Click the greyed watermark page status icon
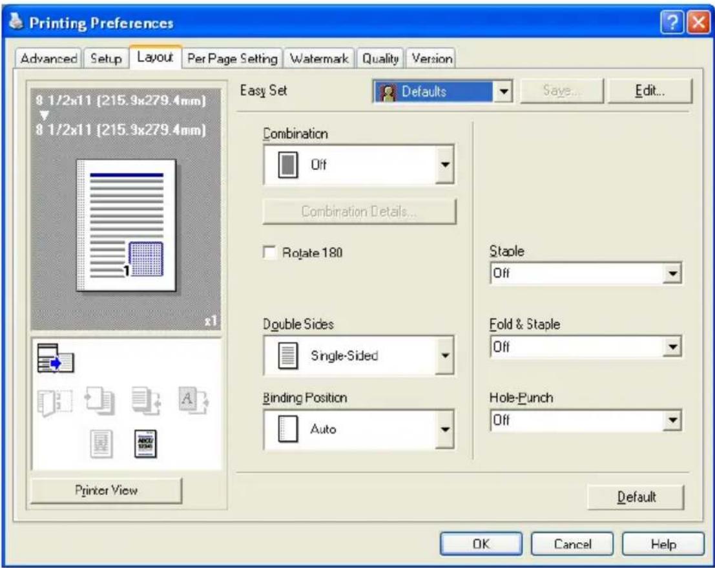Screen dimensions: 715x568 tap(101, 443)
